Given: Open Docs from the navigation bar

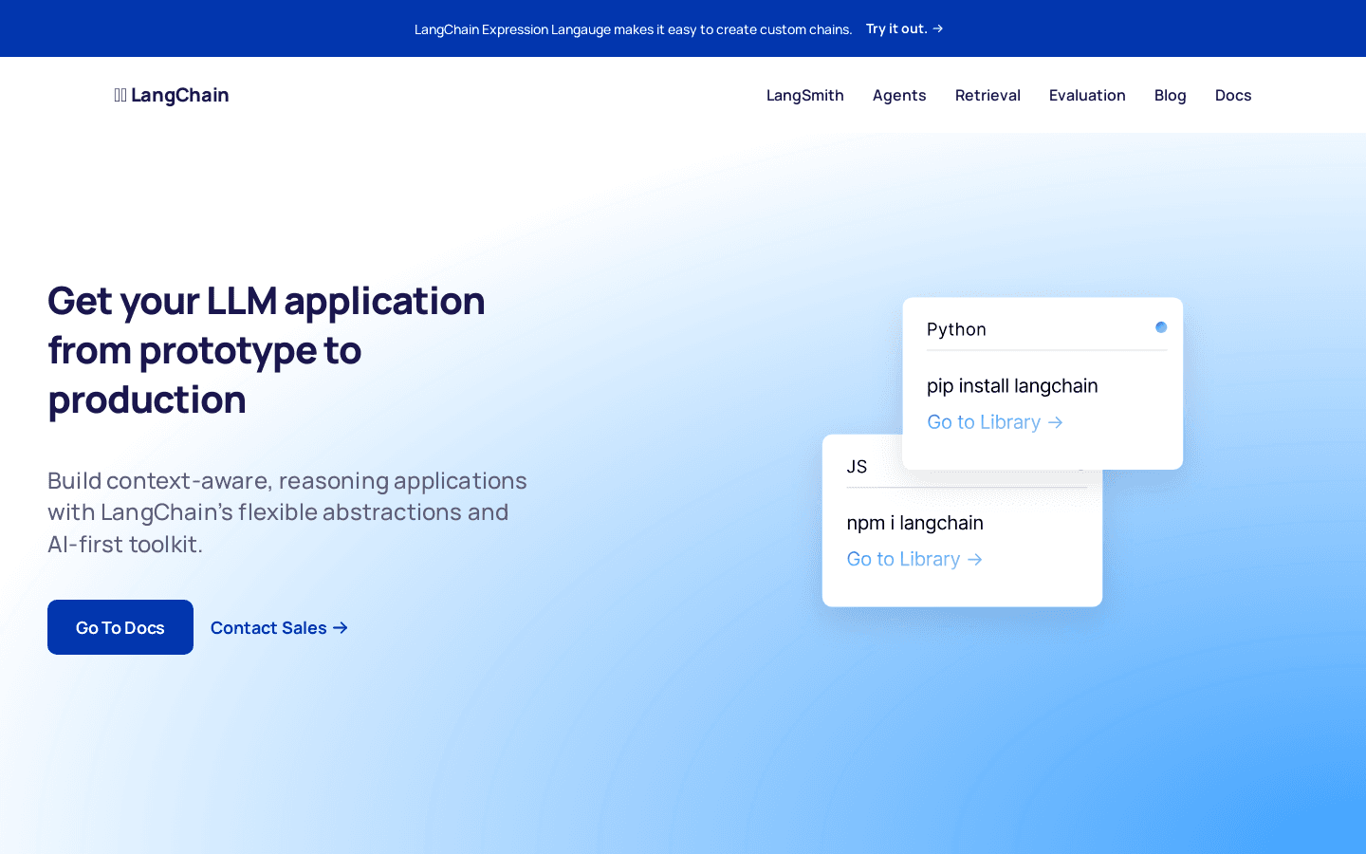Looking at the screenshot, I should click(1232, 95).
